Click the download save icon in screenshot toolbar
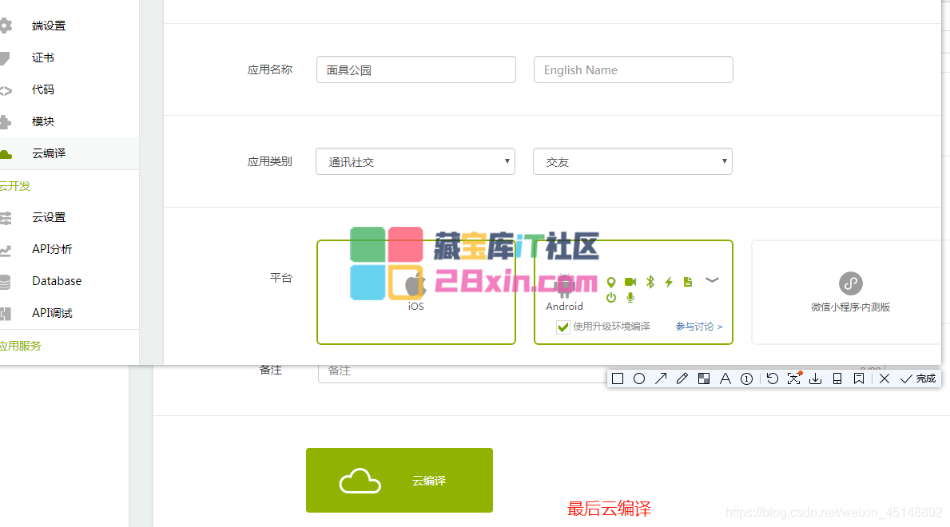 pos(816,378)
